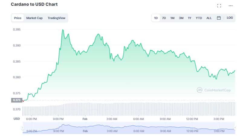Click the 0.390 y-axis label
Image resolution: width=243 pixels, height=137 pixels.
pyautogui.click(x=17, y=45)
